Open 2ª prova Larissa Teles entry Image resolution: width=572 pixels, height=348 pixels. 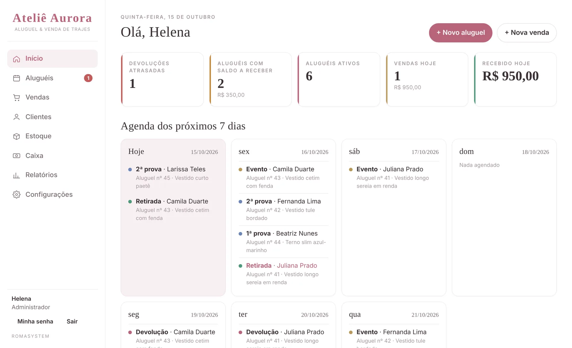point(173,177)
